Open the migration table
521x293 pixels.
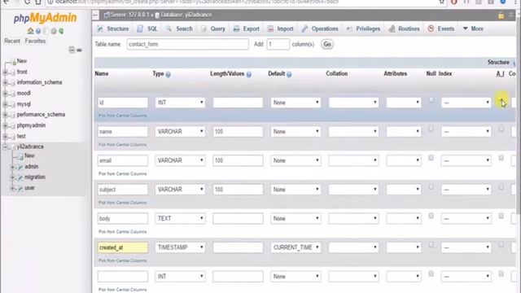[34, 177]
